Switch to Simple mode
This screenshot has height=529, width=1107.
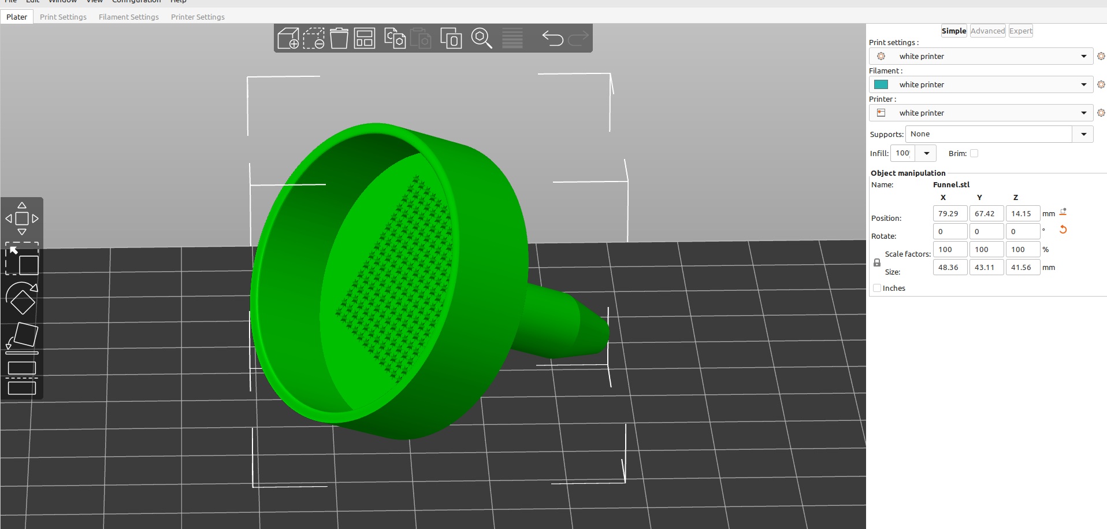click(954, 31)
